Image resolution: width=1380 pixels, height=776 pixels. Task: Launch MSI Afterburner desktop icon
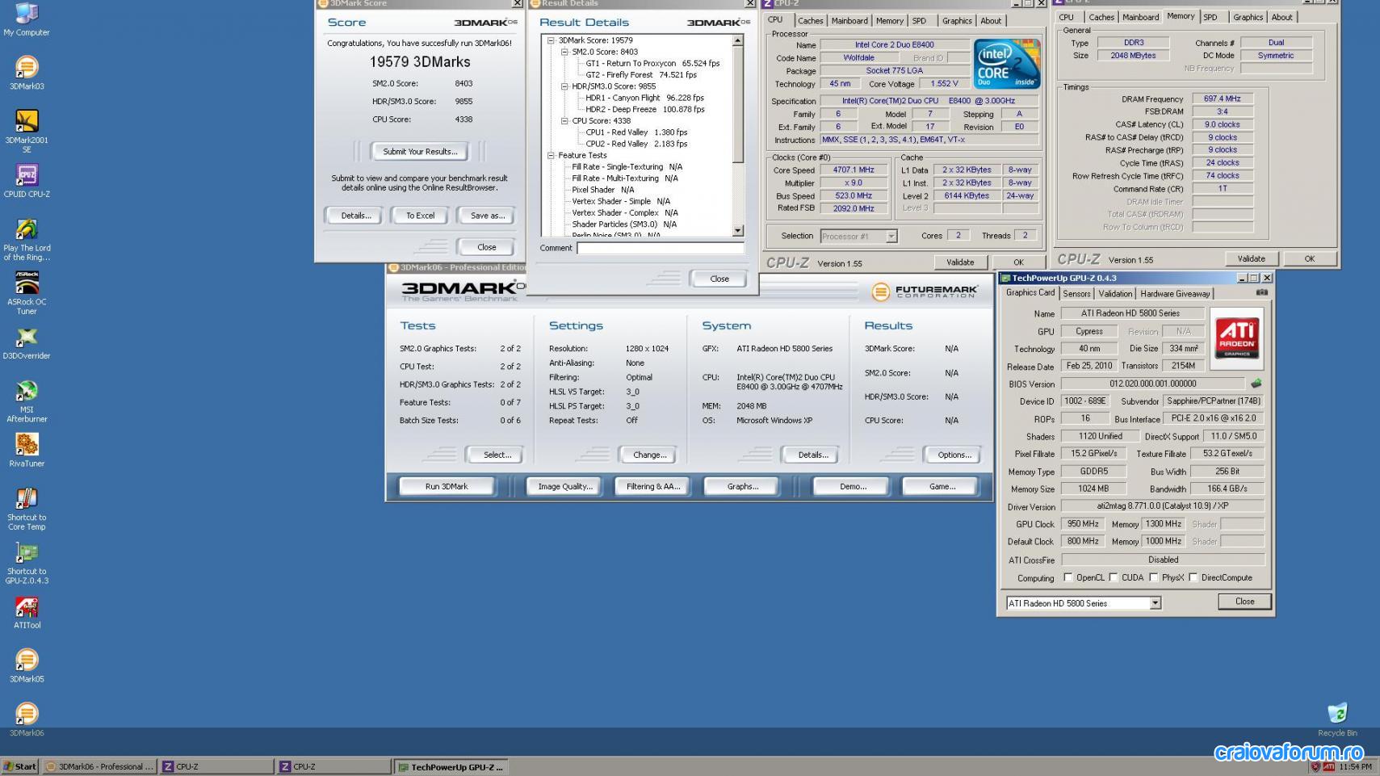27,401
